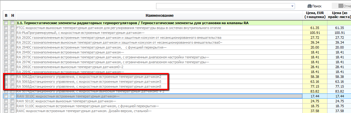This screenshot has width=351, height=113.
Task: Enable the Н checkbox for RA-Plus
Action: pos(13,33)
